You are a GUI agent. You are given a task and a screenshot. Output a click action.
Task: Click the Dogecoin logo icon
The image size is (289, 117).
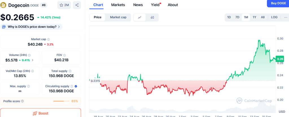[x=4, y=5]
